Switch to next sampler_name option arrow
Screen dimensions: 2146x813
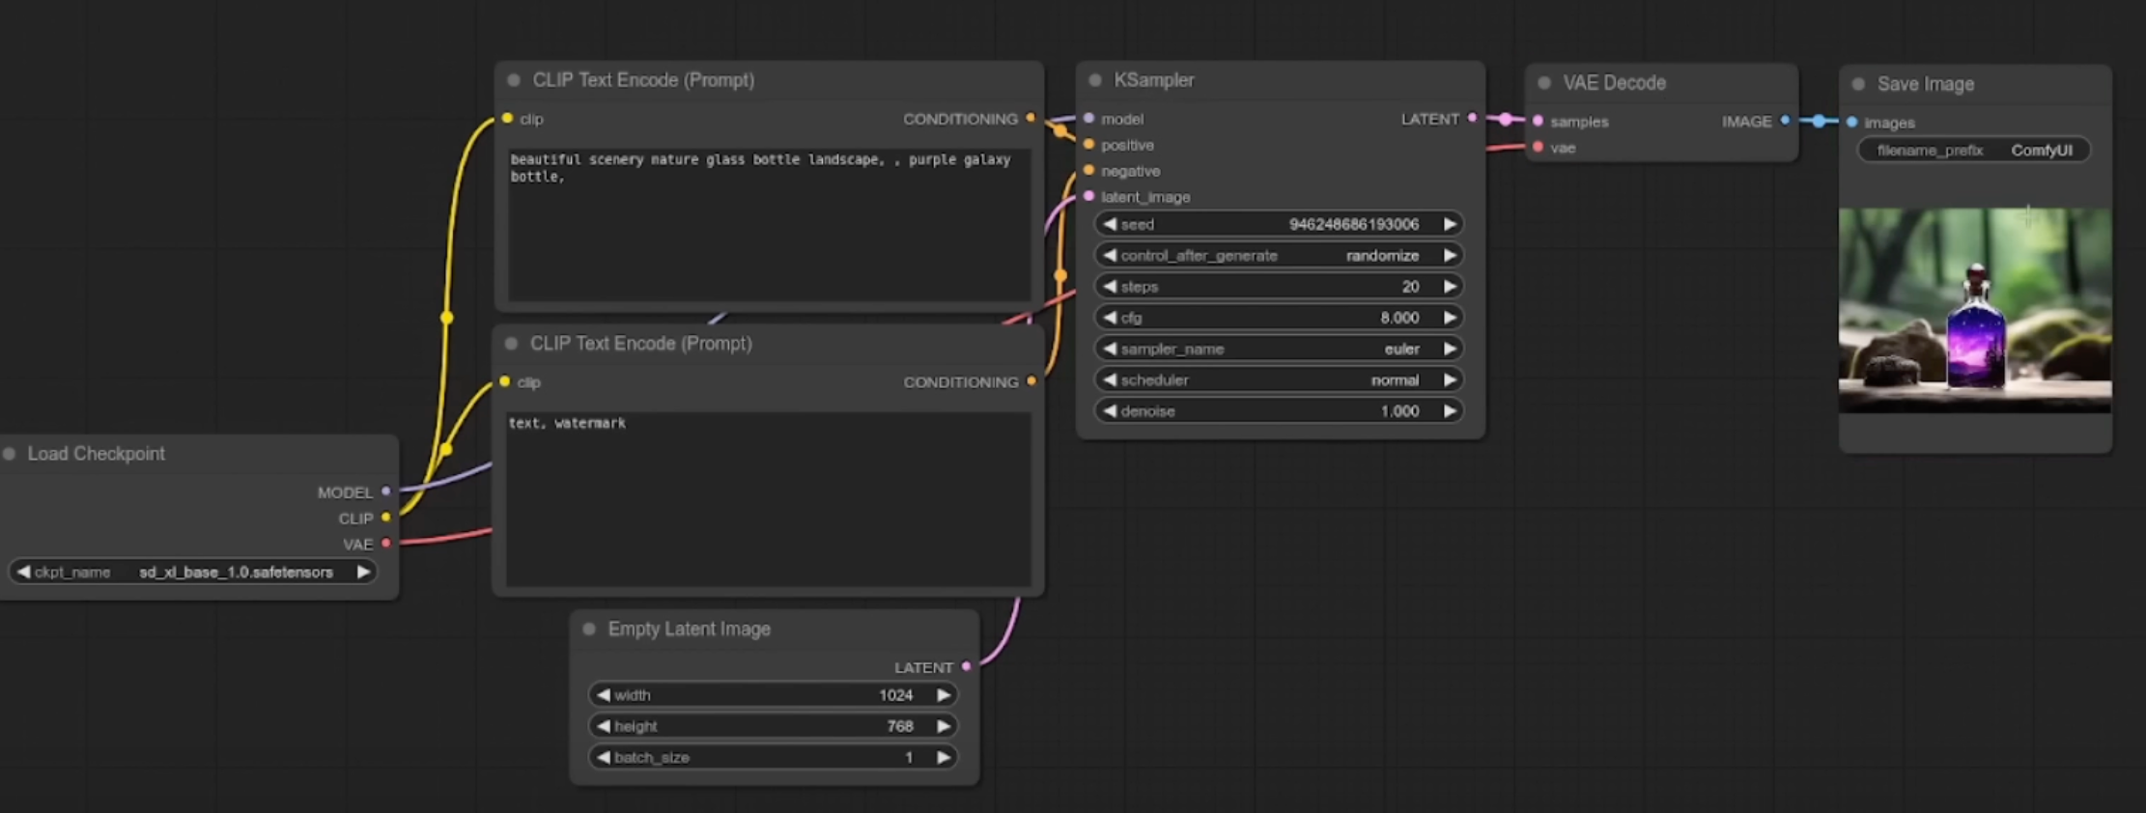tap(1450, 349)
